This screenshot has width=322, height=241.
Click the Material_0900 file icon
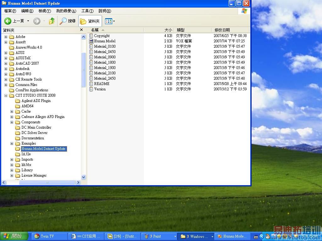point(91,57)
